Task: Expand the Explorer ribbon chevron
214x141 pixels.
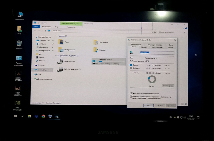Action: (183, 28)
